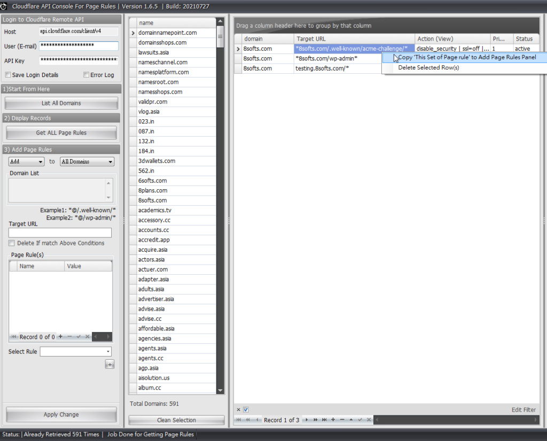
Task: Enable the Save Login Details checkbox
Action: tap(9, 75)
